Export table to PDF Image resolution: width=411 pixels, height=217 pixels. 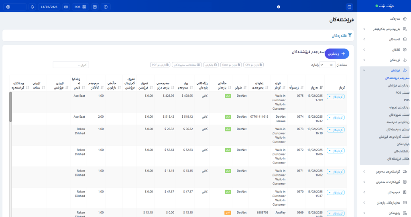tap(160, 65)
